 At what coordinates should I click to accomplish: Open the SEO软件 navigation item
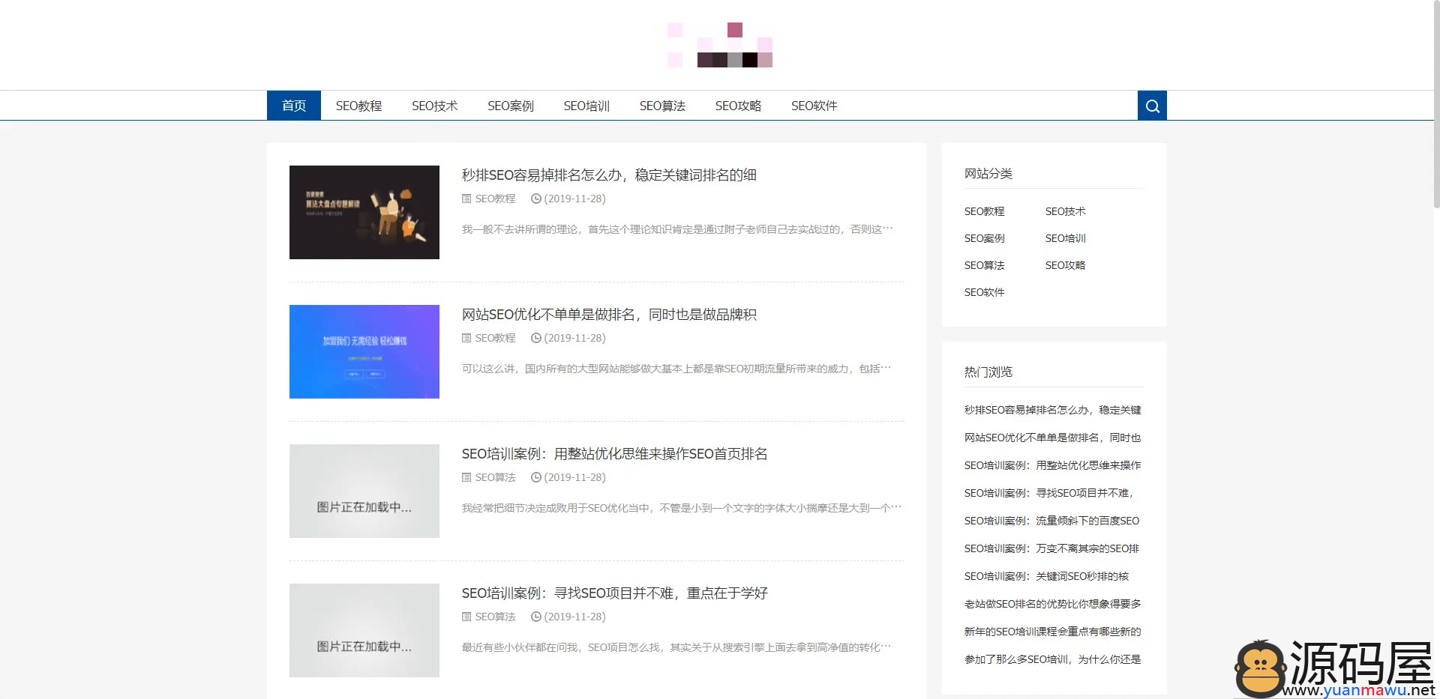pos(814,106)
